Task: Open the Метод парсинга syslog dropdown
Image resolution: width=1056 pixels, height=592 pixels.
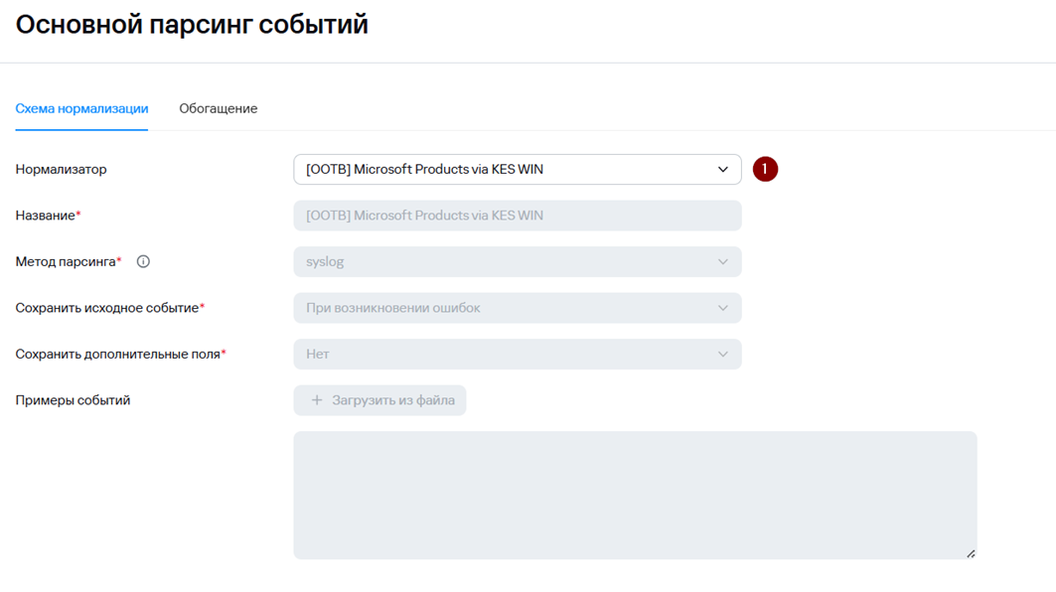Action: pos(518,262)
